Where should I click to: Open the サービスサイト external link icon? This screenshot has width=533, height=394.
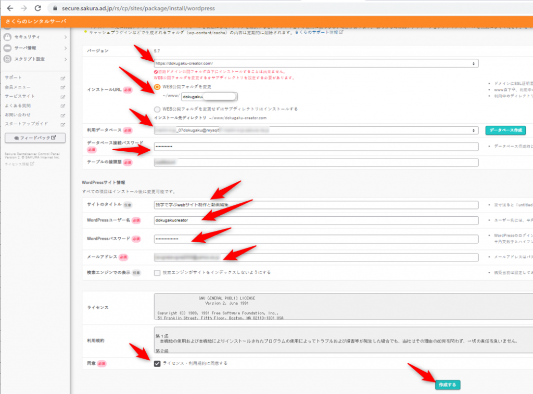click(63, 97)
